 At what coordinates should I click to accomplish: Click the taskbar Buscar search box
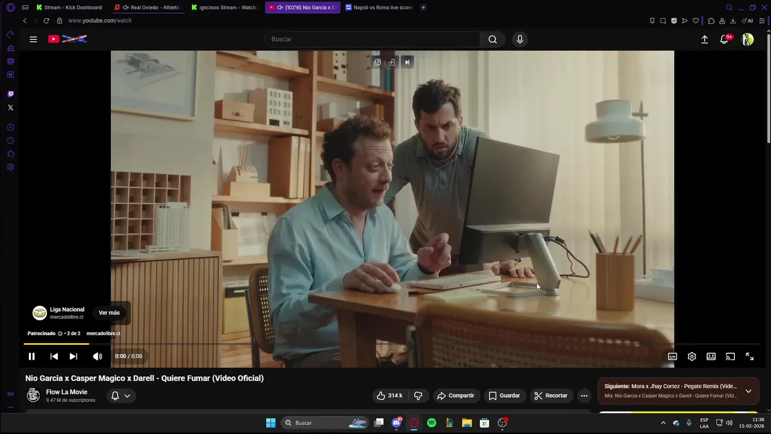coord(326,423)
